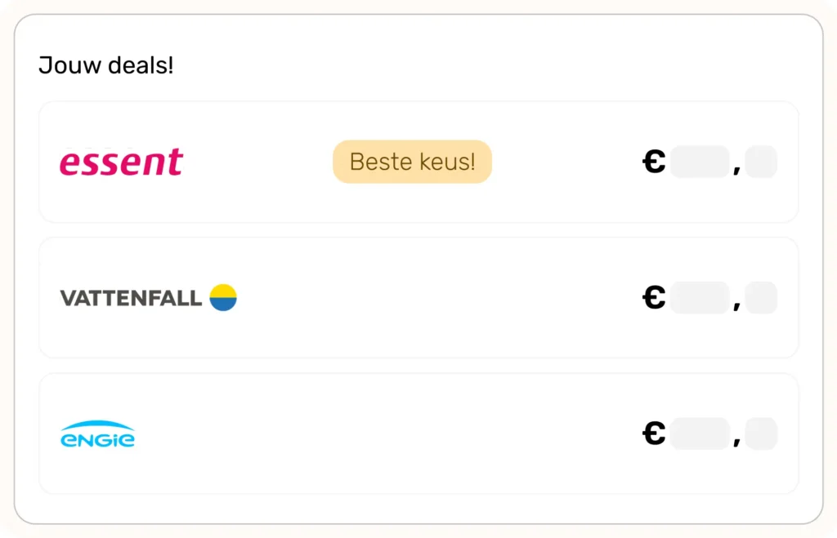Image resolution: width=837 pixels, height=538 pixels.
Task: Click the Vattenfall whole-euro price placeholder
Action: (700, 298)
